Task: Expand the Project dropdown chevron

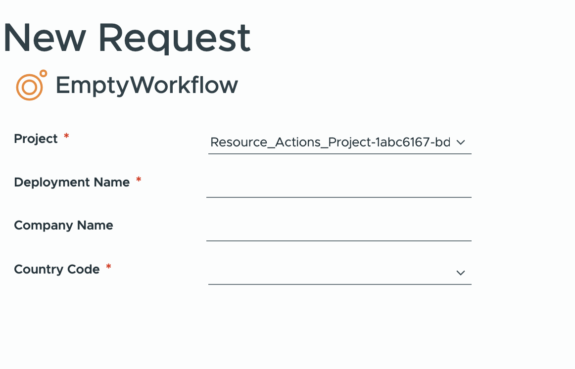Action: pos(461,142)
